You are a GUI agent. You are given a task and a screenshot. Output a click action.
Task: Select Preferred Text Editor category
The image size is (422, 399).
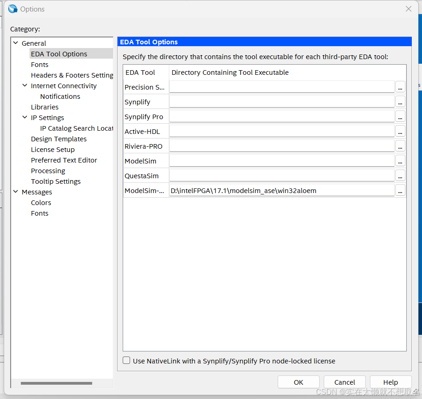[64, 160]
